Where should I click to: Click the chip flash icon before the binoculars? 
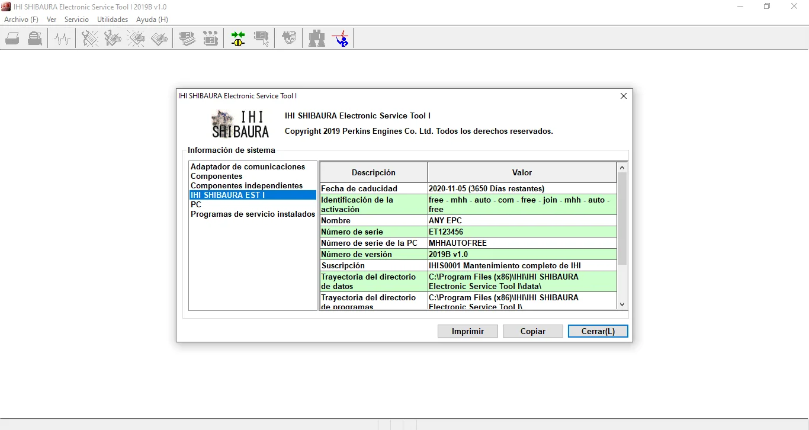click(289, 39)
